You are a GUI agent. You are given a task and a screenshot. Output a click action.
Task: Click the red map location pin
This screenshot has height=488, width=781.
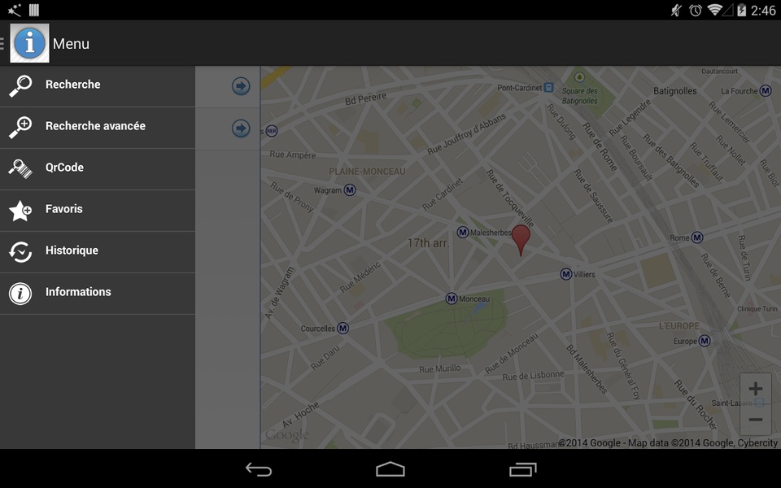[x=521, y=240]
